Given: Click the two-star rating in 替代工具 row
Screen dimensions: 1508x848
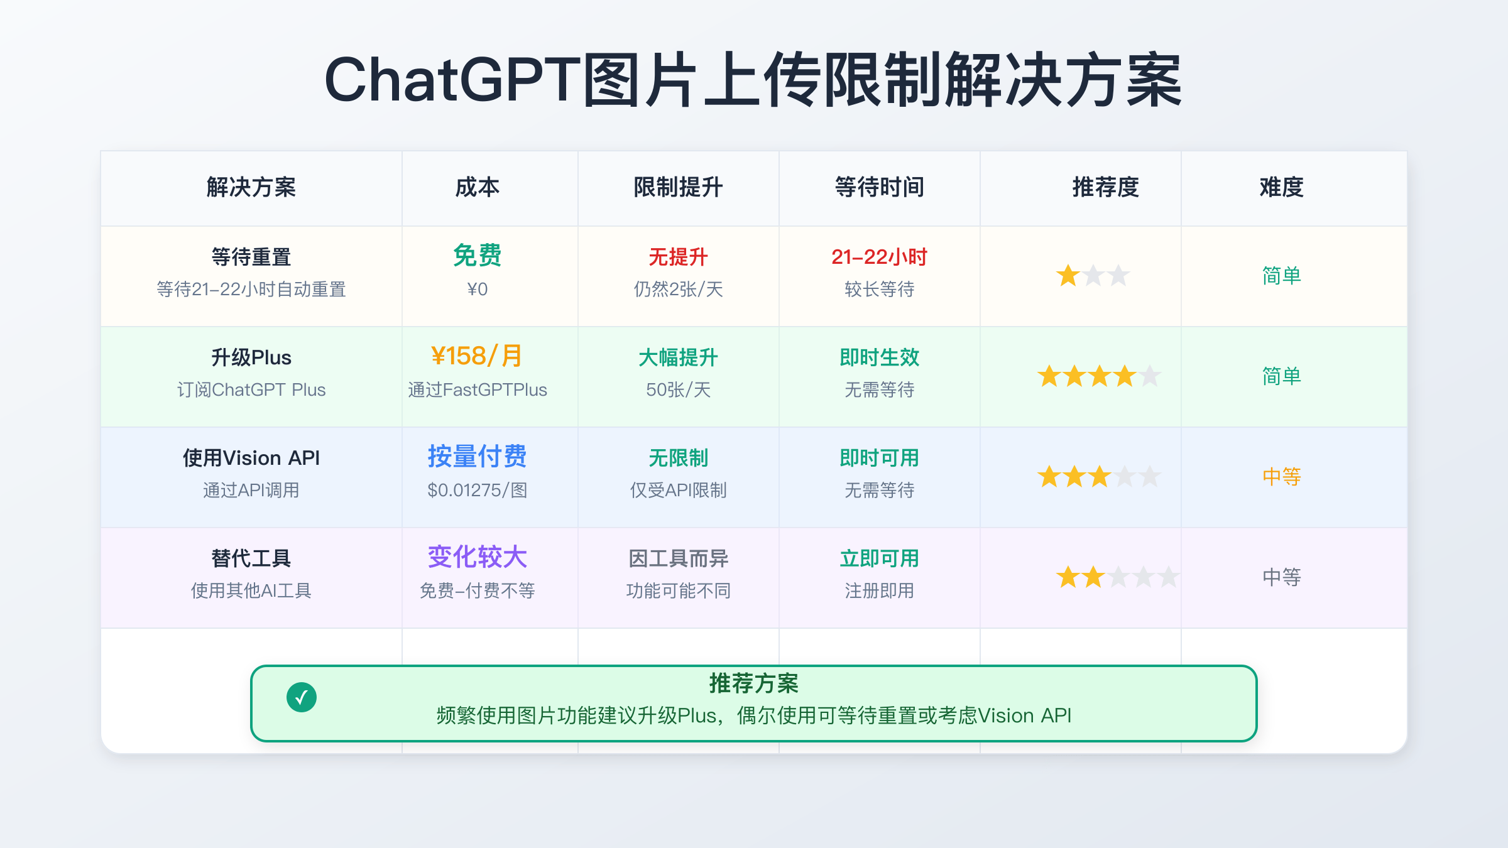Looking at the screenshot, I should click(x=1118, y=577).
